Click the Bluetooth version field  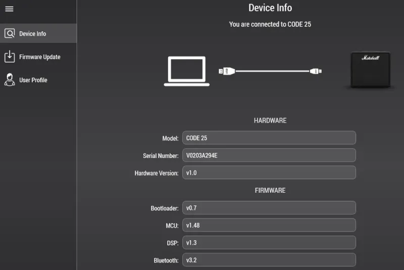(x=269, y=260)
